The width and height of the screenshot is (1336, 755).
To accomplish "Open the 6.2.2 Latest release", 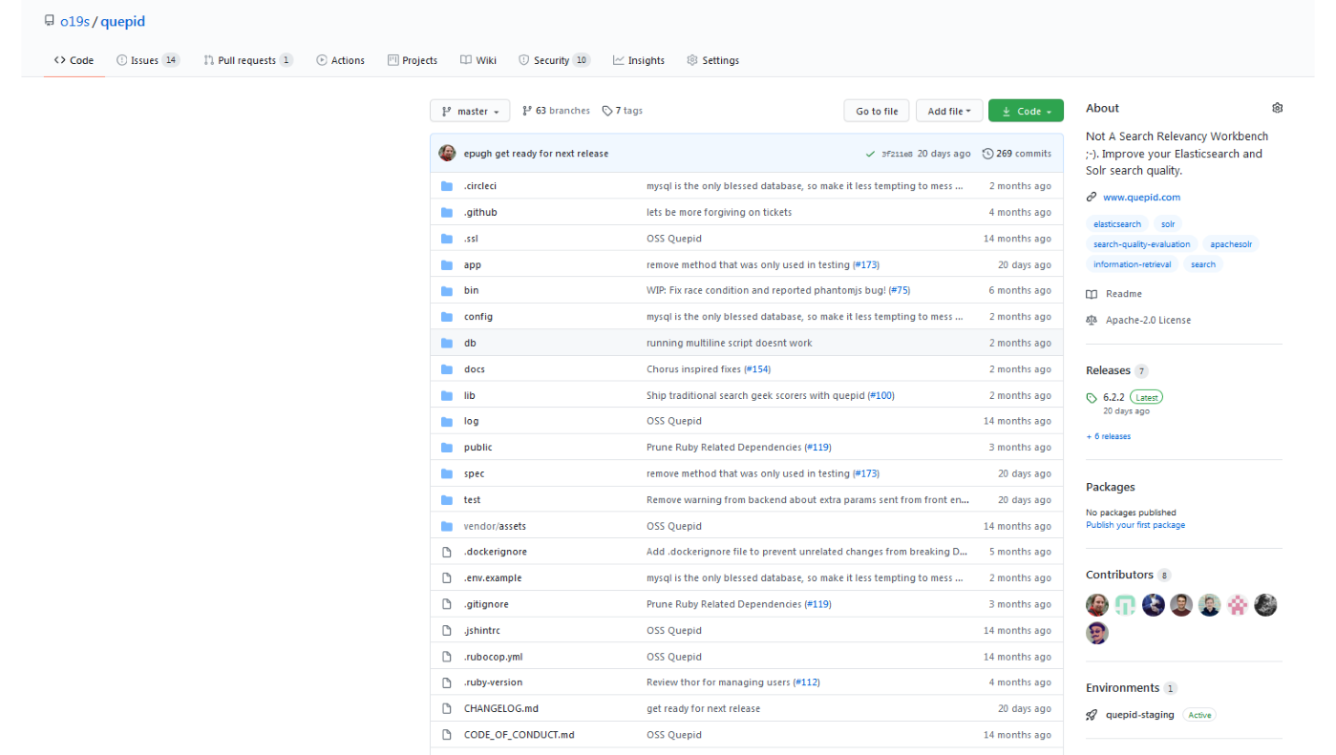I will point(1133,397).
